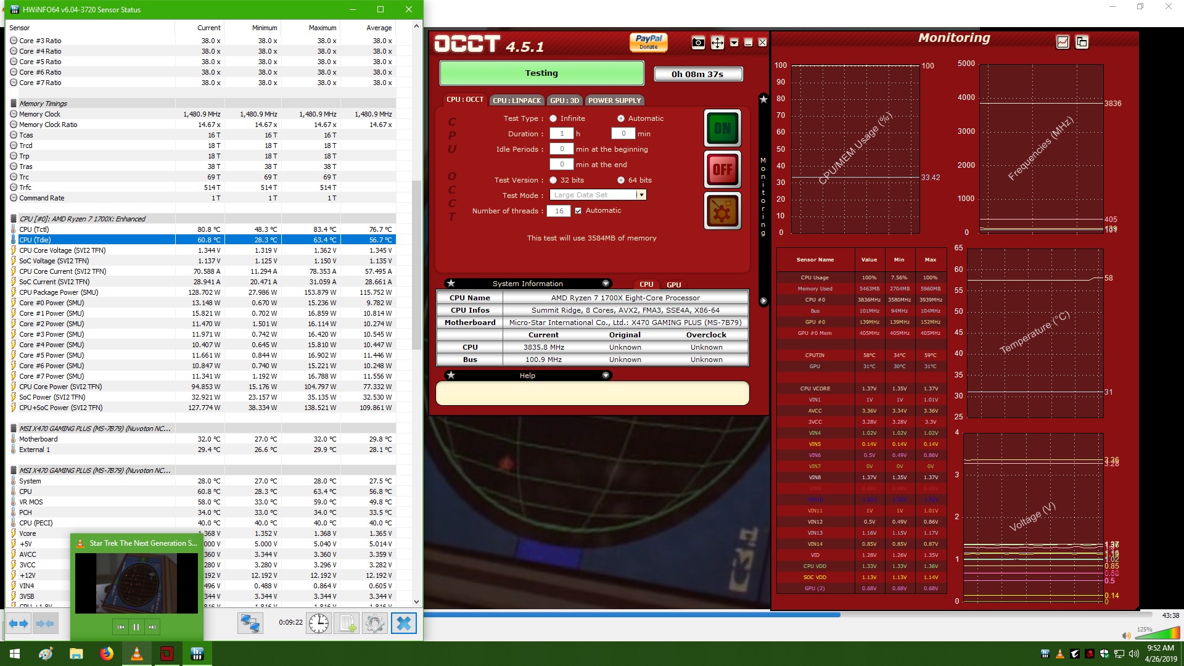Click HWiNFO shrink columns arrows button
This screenshot has height=666, width=1184.
tap(45, 623)
